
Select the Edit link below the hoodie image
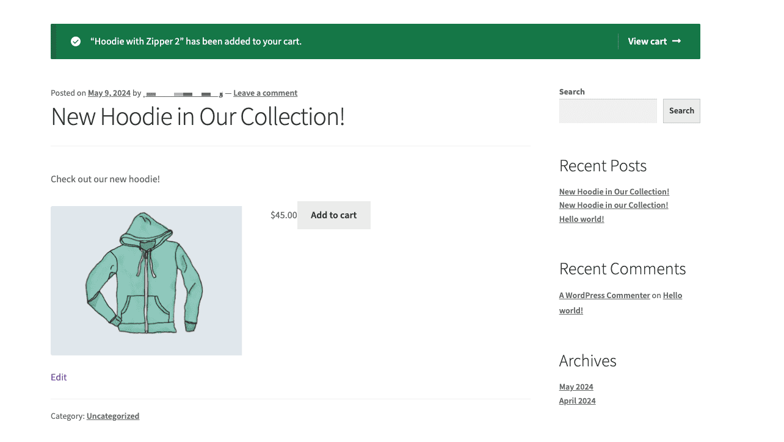click(x=58, y=377)
